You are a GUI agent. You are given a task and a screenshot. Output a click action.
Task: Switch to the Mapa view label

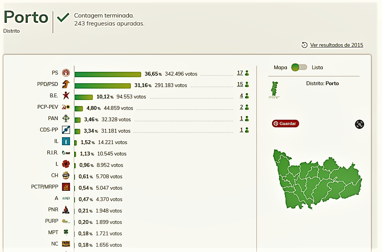280,67
